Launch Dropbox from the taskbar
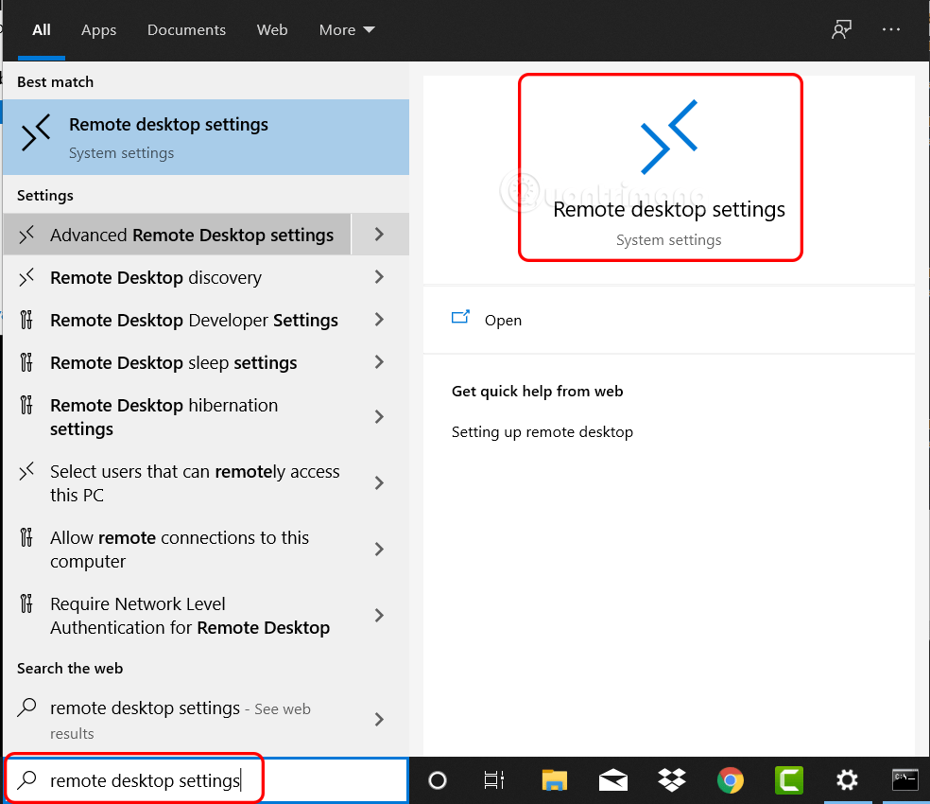 672,780
